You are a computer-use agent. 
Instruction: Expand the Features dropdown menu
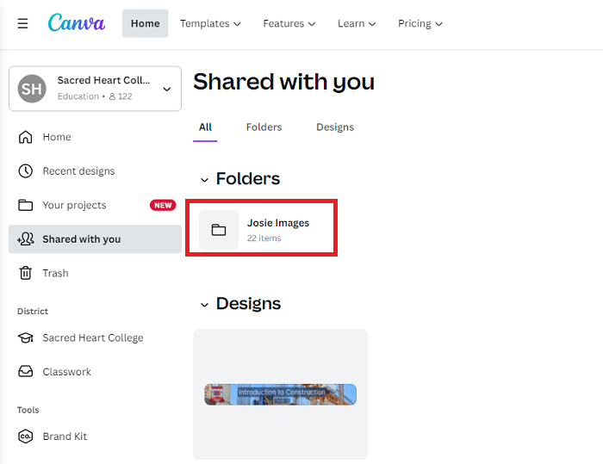[x=289, y=23]
